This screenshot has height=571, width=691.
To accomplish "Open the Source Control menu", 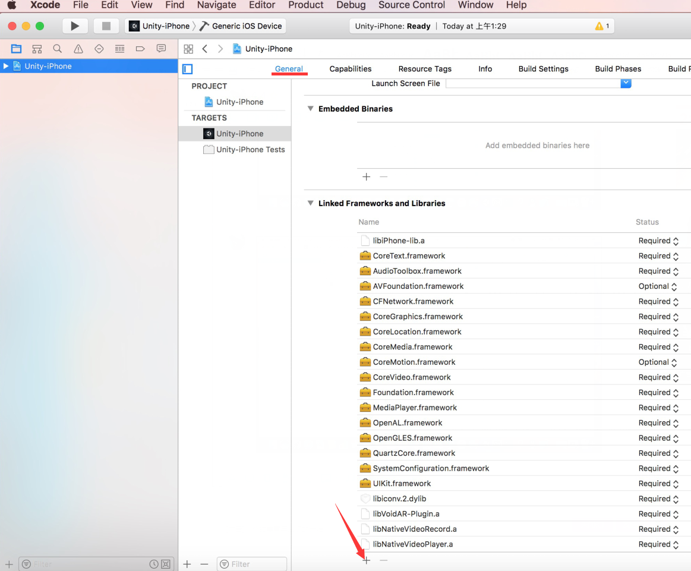I will [412, 5].
